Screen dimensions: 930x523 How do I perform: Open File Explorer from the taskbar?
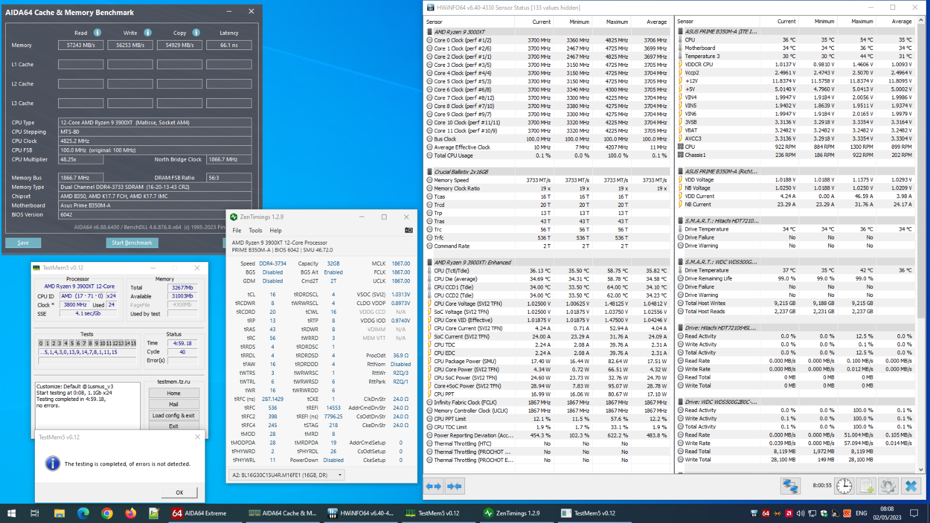[x=59, y=513]
